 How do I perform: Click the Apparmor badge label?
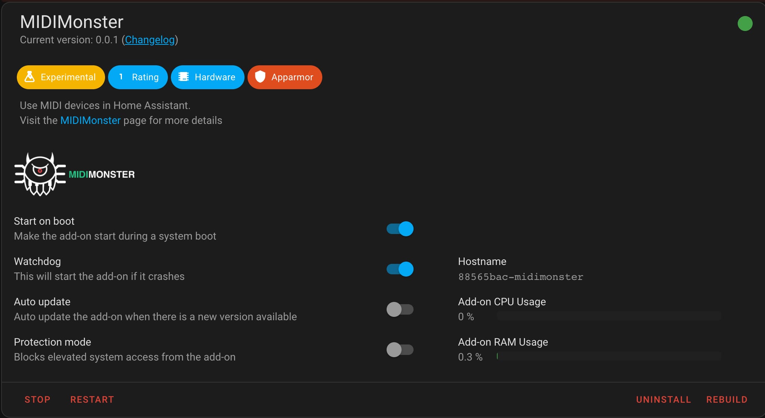click(x=292, y=77)
